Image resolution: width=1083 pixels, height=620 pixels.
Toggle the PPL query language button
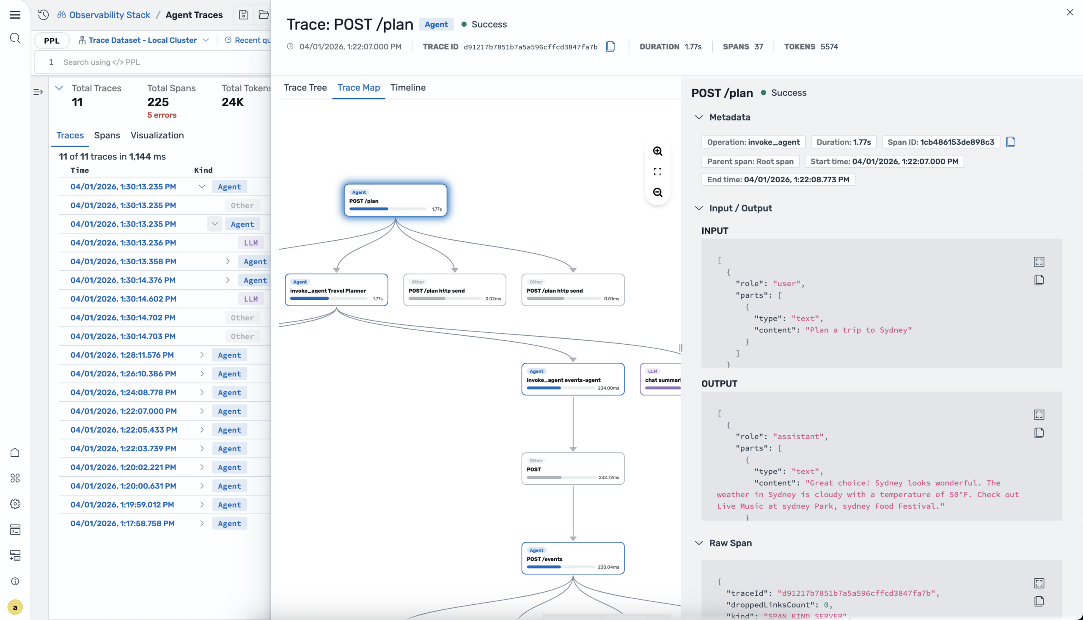tap(52, 41)
